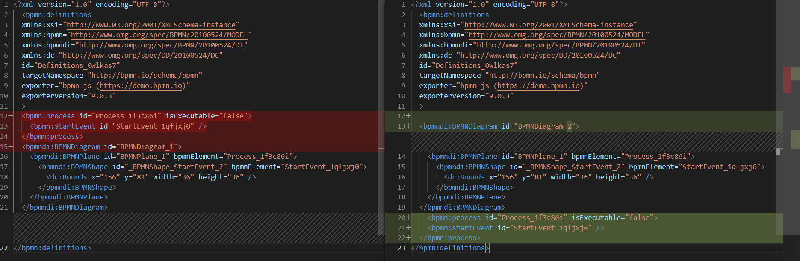Open the bpmn.io/schema/bpmn link in the left editor
800x261 pixels.
(x=145, y=75)
